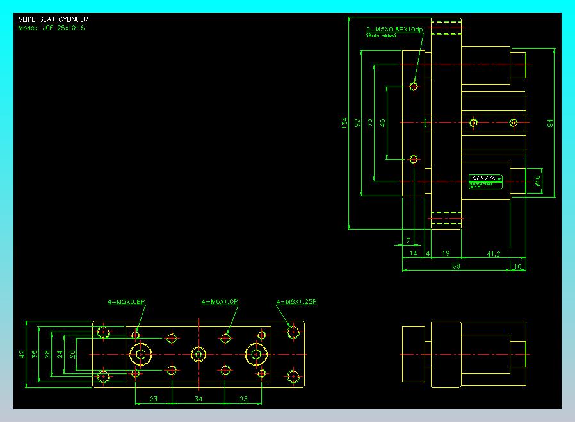Screen dimensions: 575x422
Task: Click the center bore hole in plate view
Action: coord(198,354)
